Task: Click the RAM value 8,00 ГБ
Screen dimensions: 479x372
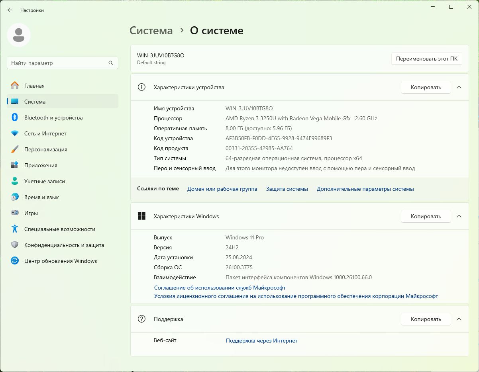Action: 259,128
